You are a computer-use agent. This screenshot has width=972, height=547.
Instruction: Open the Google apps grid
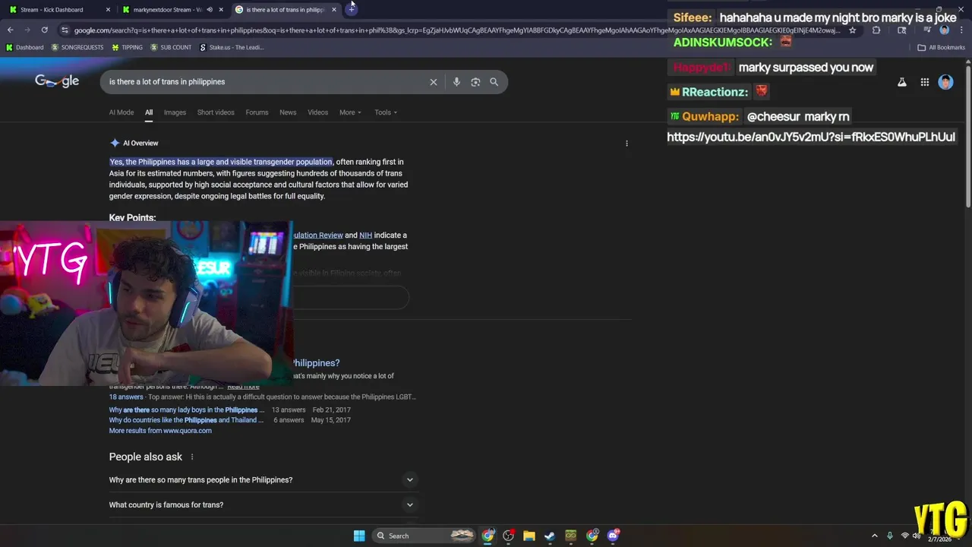point(925,82)
